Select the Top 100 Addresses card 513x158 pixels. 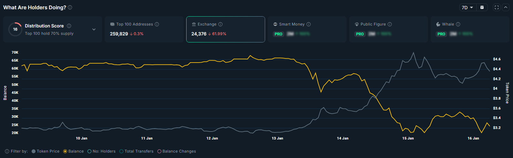coord(144,29)
